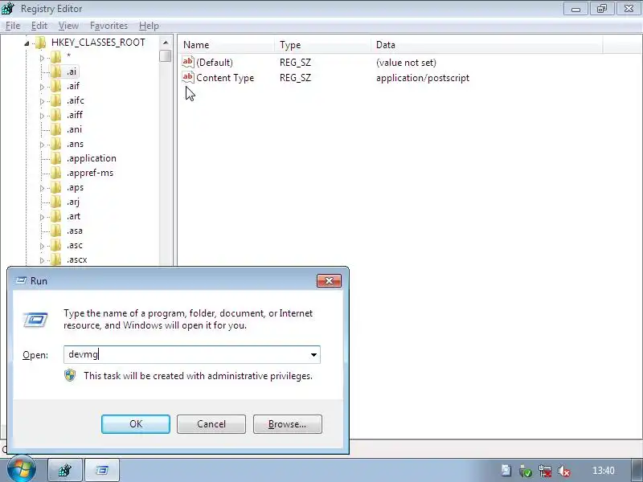Click the document tray icon
Screen dimensions: 643x482
point(506,471)
